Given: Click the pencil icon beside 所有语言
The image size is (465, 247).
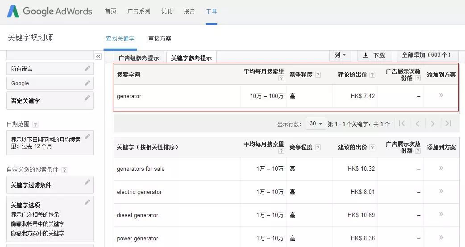Looking at the screenshot, I should 87,68.
